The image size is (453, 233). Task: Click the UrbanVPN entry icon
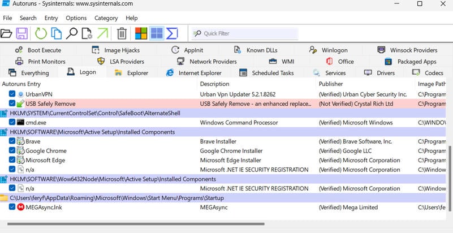click(x=20, y=94)
